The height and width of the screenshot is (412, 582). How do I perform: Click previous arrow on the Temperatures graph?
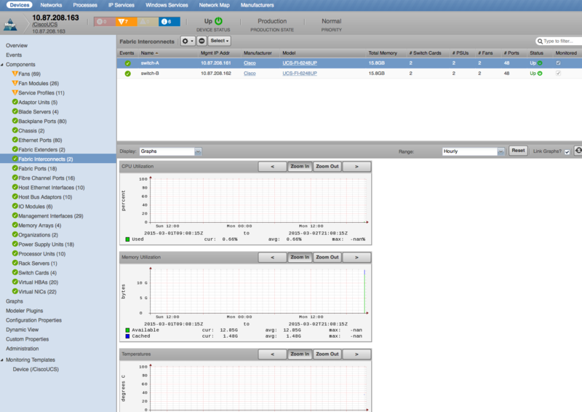click(272, 354)
